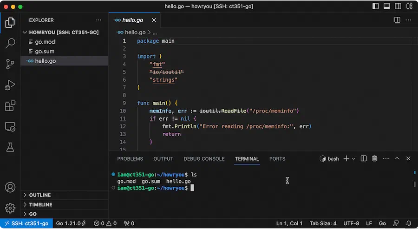Click the ports forwarded status icon
Viewport: 418px width, 229px height.
click(x=129, y=223)
